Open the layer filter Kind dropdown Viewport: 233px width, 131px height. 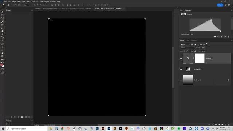click(185, 44)
